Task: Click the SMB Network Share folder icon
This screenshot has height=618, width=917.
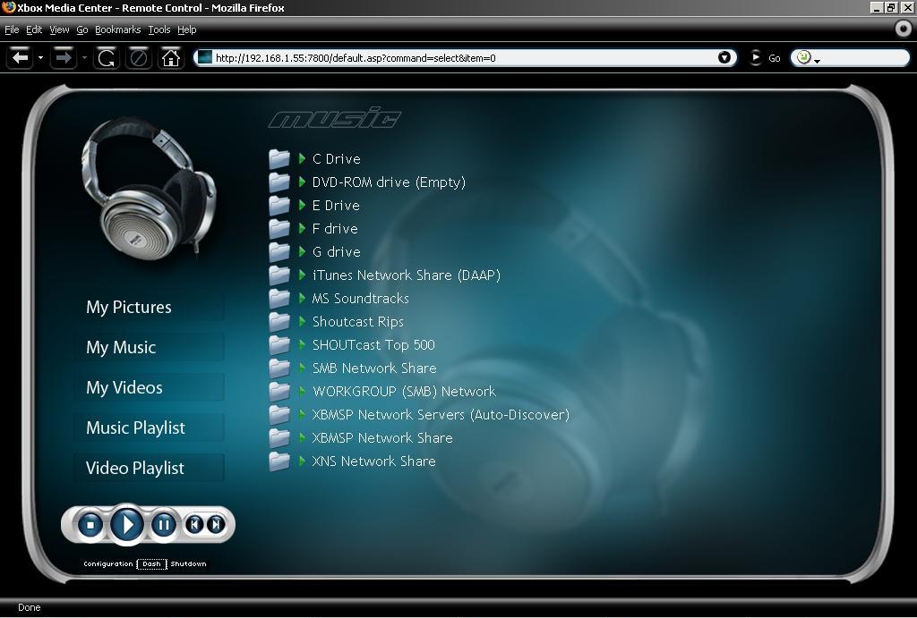Action: (x=279, y=368)
